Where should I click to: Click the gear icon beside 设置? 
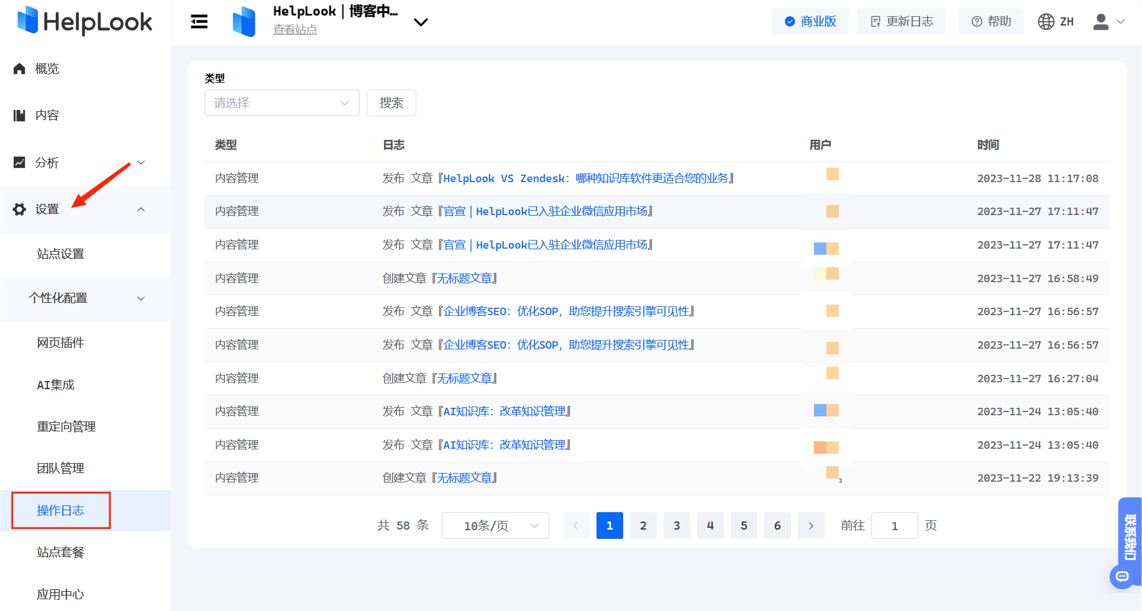coord(20,209)
